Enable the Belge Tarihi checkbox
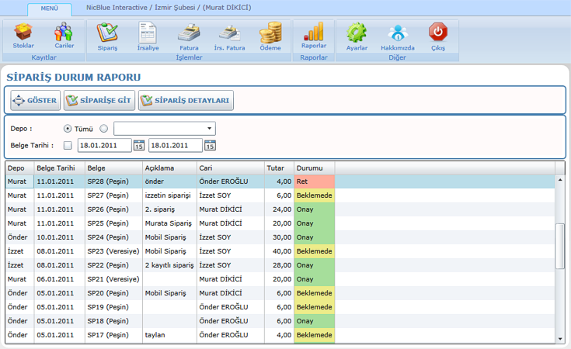 click(68, 145)
